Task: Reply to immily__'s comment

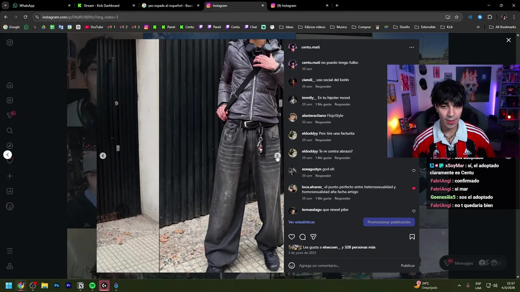Action: coord(342,104)
